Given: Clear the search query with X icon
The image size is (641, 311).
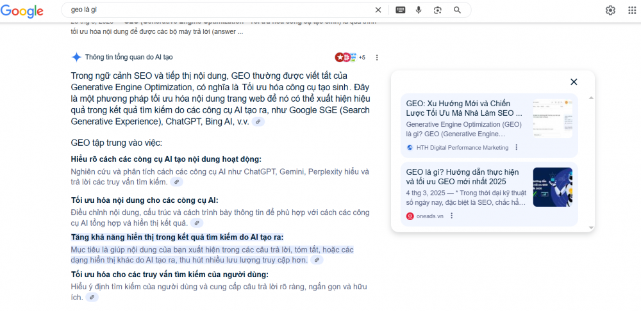Looking at the screenshot, I should click(x=378, y=10).
